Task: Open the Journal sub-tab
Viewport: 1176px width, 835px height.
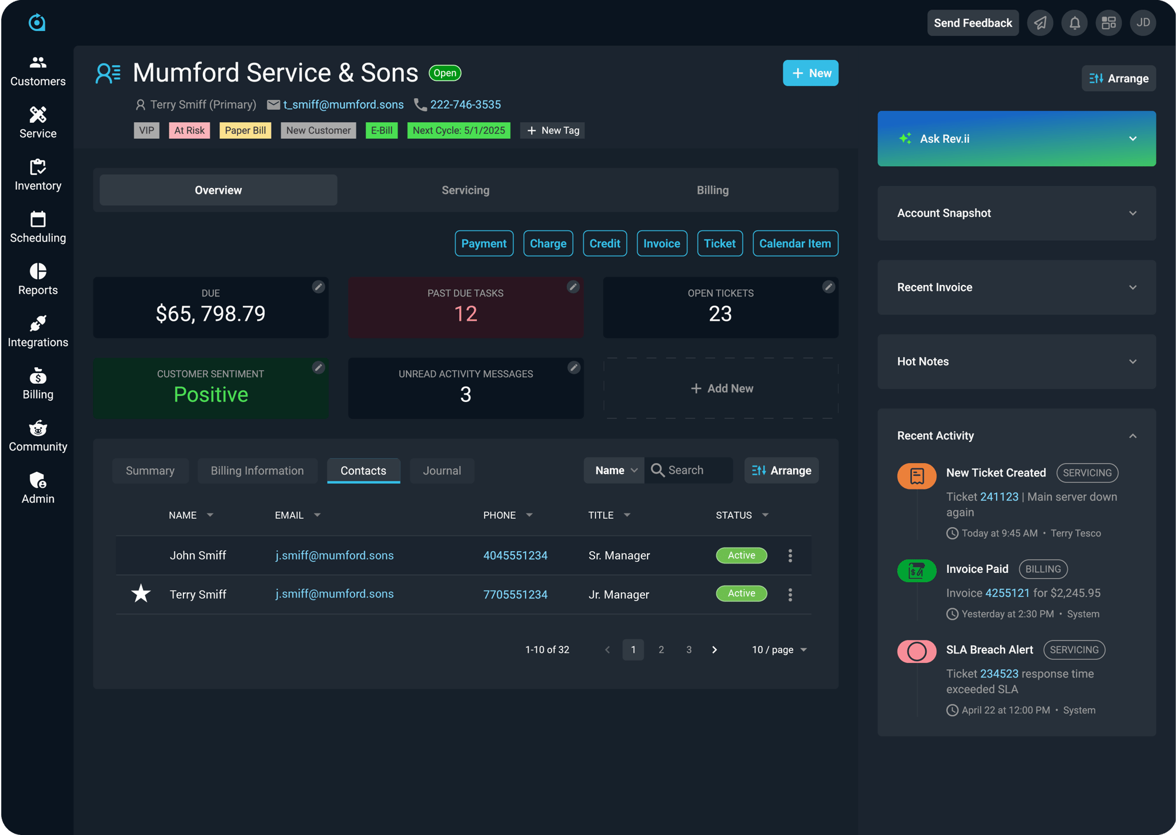Action: point(442,471)
